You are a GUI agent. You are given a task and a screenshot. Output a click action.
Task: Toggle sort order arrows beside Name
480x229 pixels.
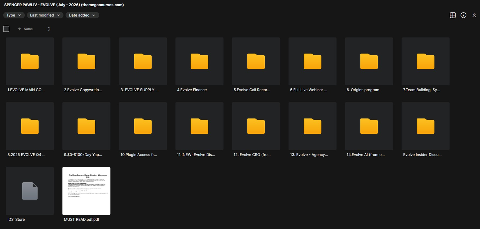[x=49, y=29]
